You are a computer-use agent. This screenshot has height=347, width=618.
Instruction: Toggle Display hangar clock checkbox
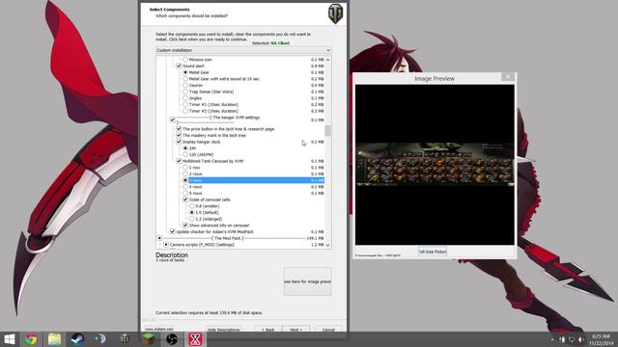[179, 142]
